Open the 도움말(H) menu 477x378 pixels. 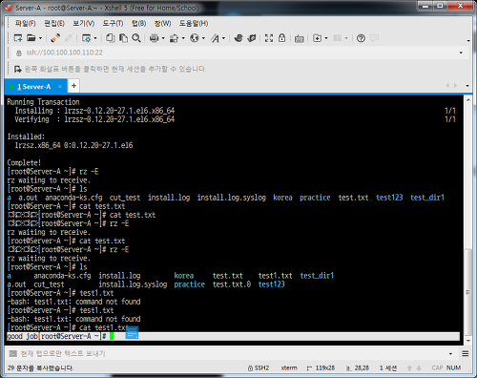click(194, 23)
